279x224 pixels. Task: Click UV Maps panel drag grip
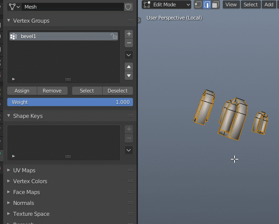[x=131, y=170]
